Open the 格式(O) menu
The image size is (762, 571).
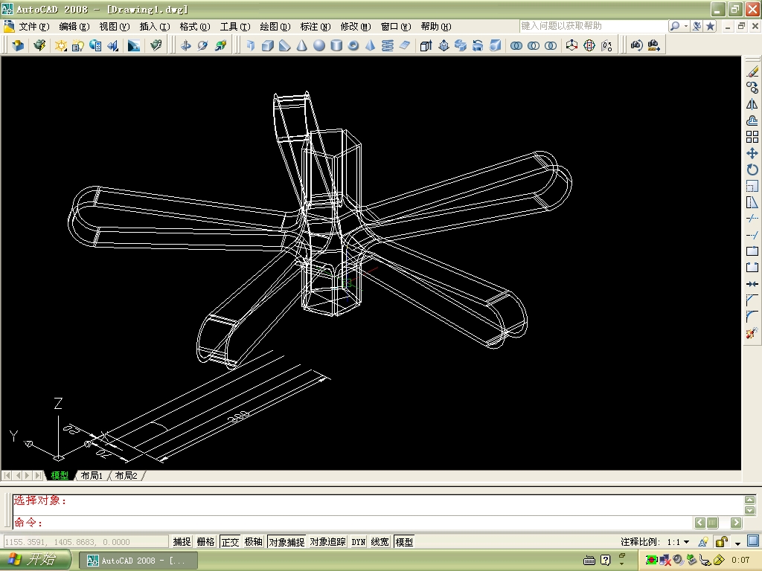coord(195,27)
